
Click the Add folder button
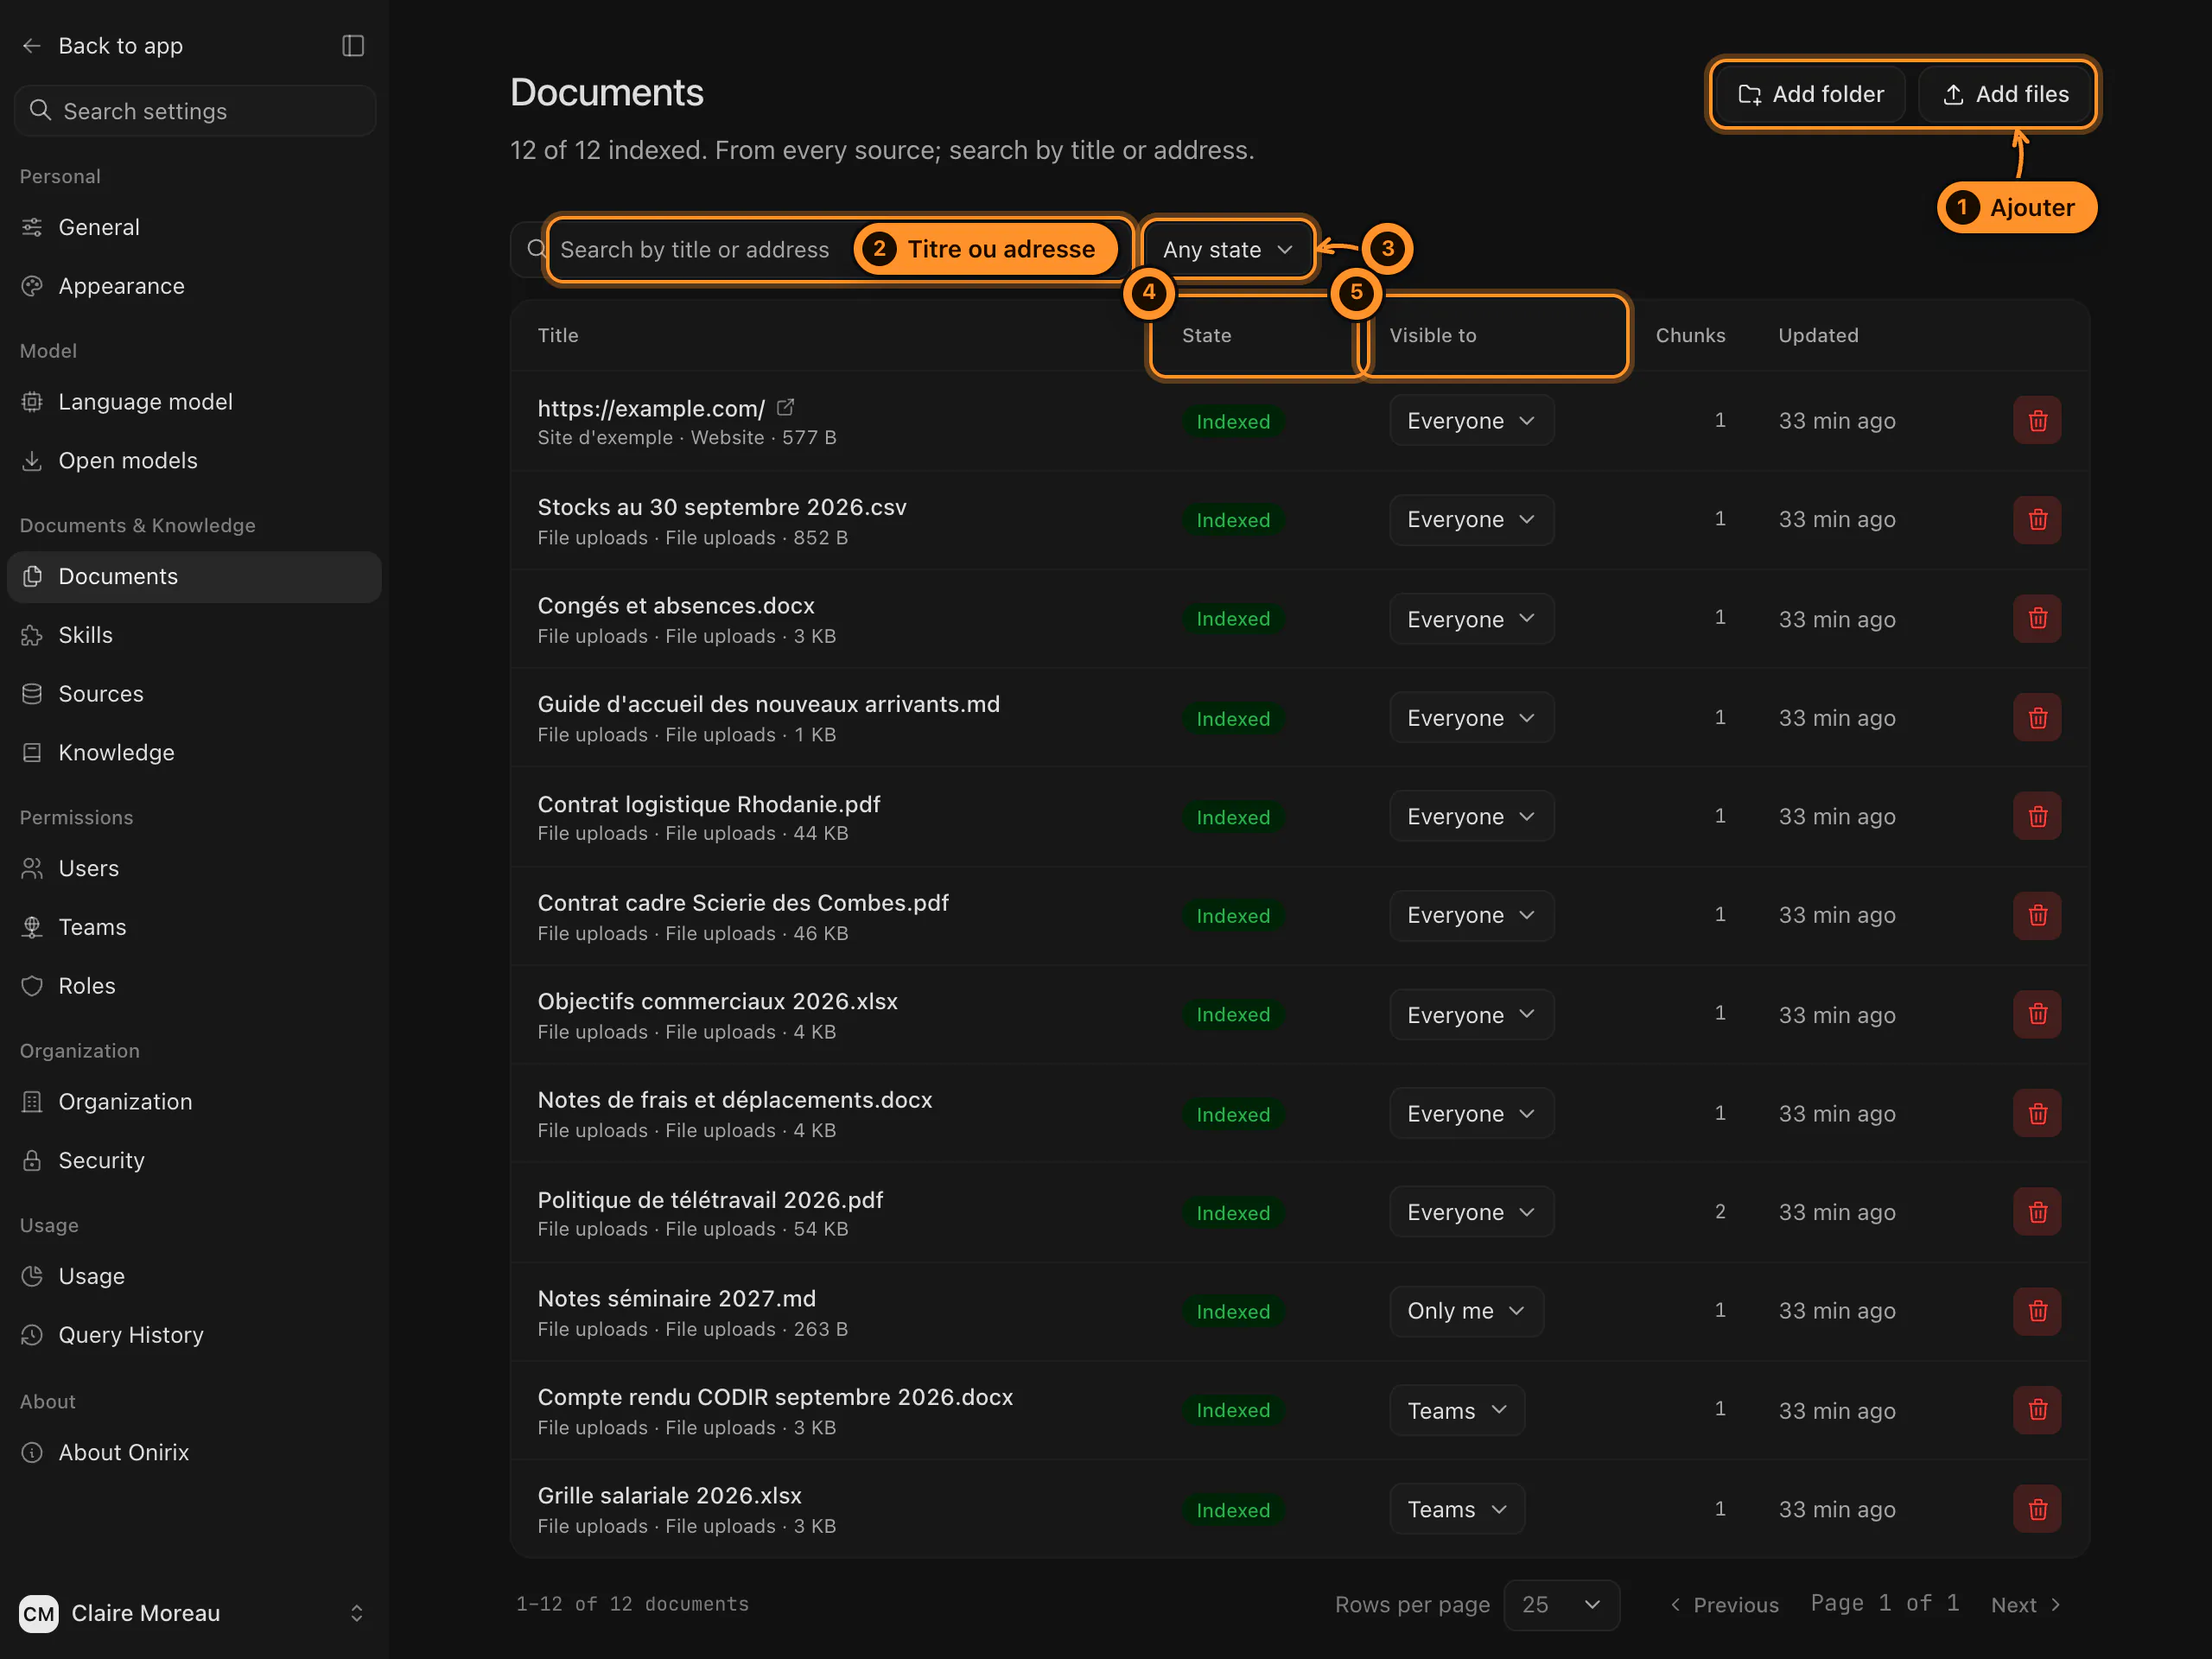point(1811,94)
